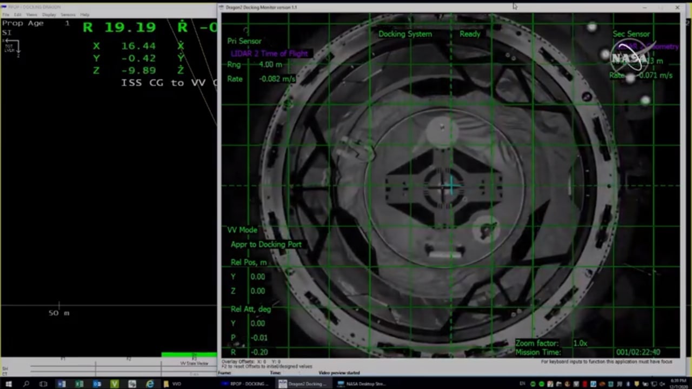Open the Help menu in RPOP window
Viewport: 692px width, 389px height.
coord(85,15)
